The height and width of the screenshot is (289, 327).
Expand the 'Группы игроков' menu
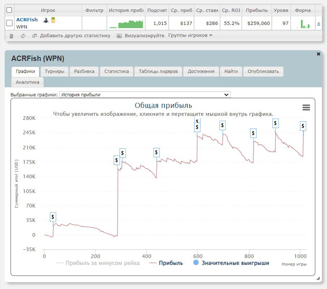[x=190, y=35]
